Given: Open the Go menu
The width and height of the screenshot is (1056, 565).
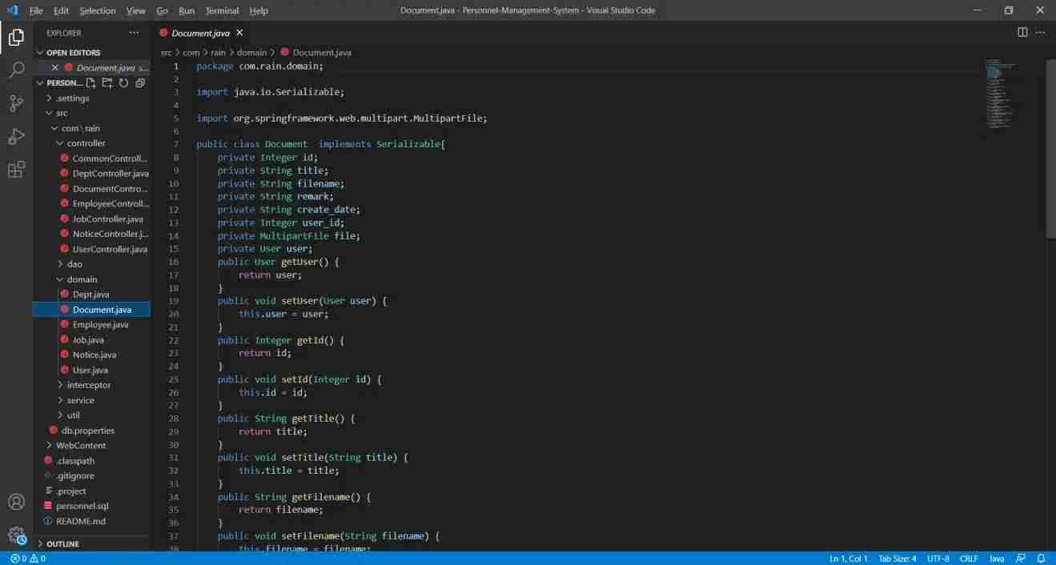Looking at the screenshot, I should (163, 10).
